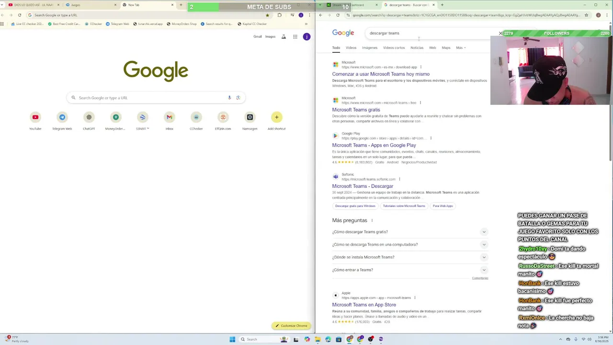Open Microsoft Store from the taskbar
613x345 pixels.
point(339,339)
